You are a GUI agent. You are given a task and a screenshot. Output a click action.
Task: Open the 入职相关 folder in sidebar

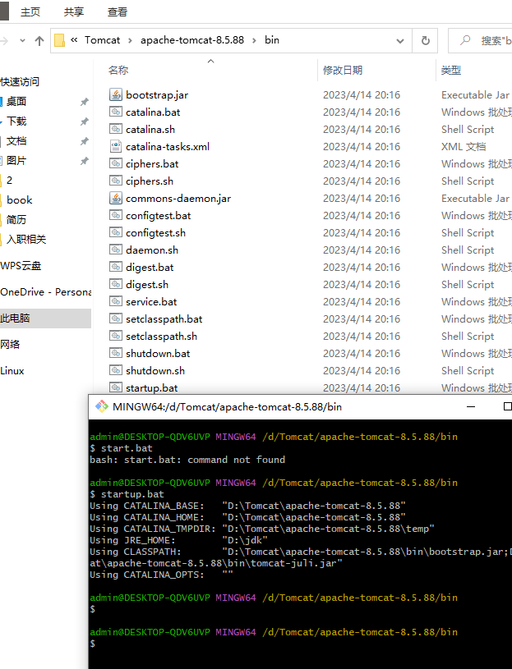(x=25, y=240)
